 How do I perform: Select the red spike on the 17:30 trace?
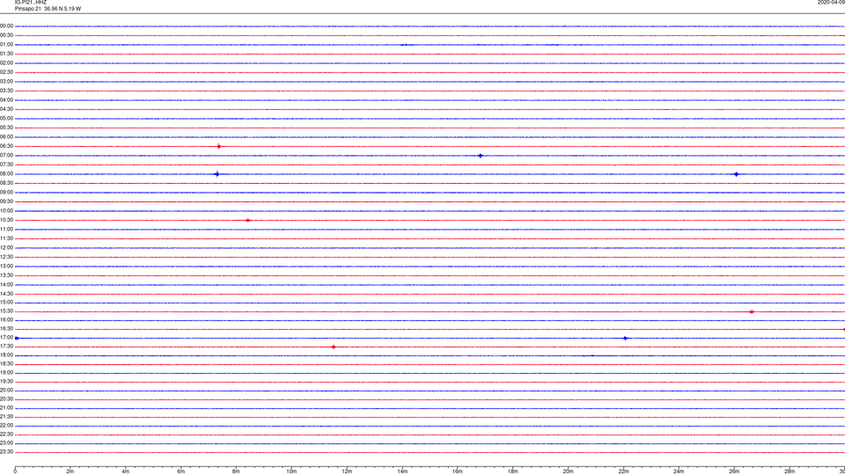pos(334,347)
